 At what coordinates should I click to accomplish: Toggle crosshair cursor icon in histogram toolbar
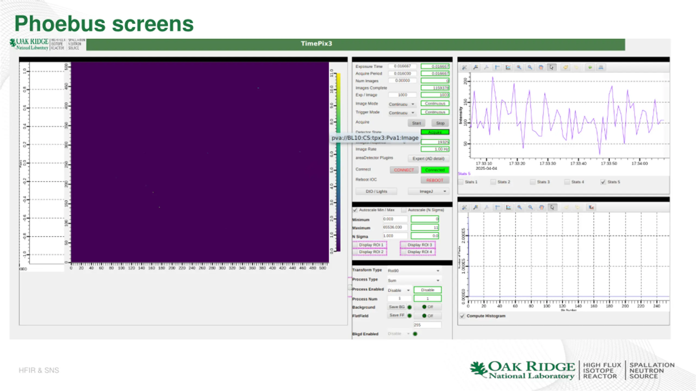click(x=497, y=207)
